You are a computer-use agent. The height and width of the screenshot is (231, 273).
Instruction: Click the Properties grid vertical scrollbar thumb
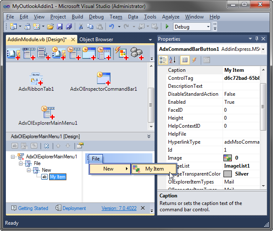pyautogui.click(x=263, y=107)
